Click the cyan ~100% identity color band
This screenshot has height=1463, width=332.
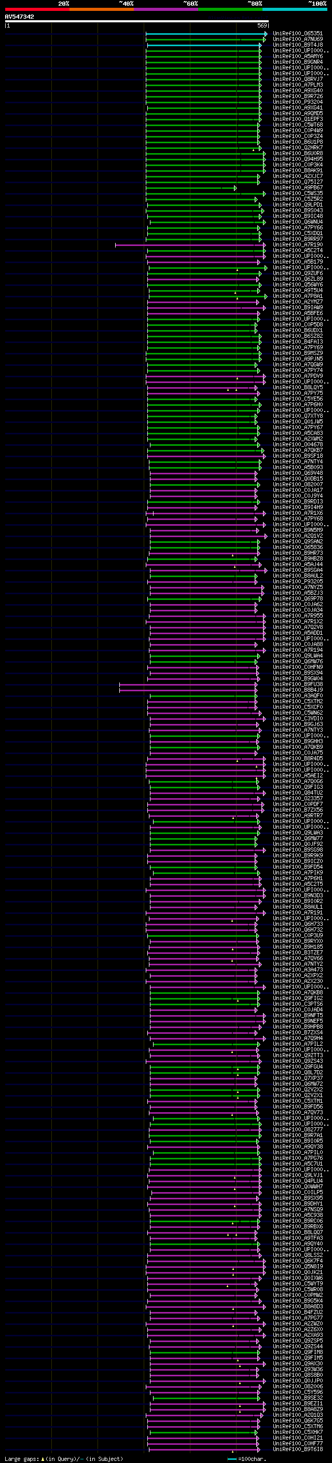(x=295, y=9)
